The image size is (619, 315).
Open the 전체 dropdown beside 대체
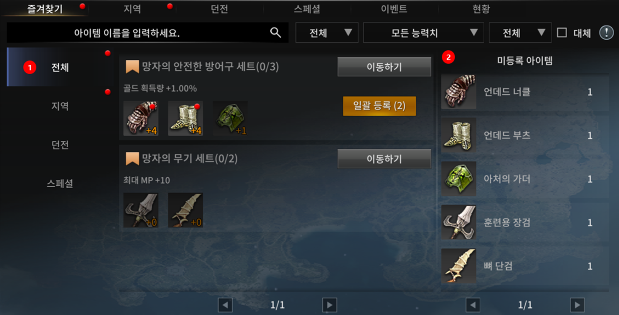click(x=521, y=33)
